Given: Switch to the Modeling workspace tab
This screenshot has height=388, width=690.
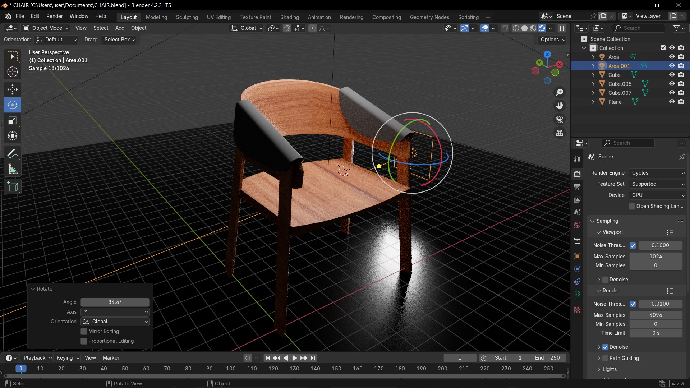Looking at the screenshot, I should [x=156, y=17].
